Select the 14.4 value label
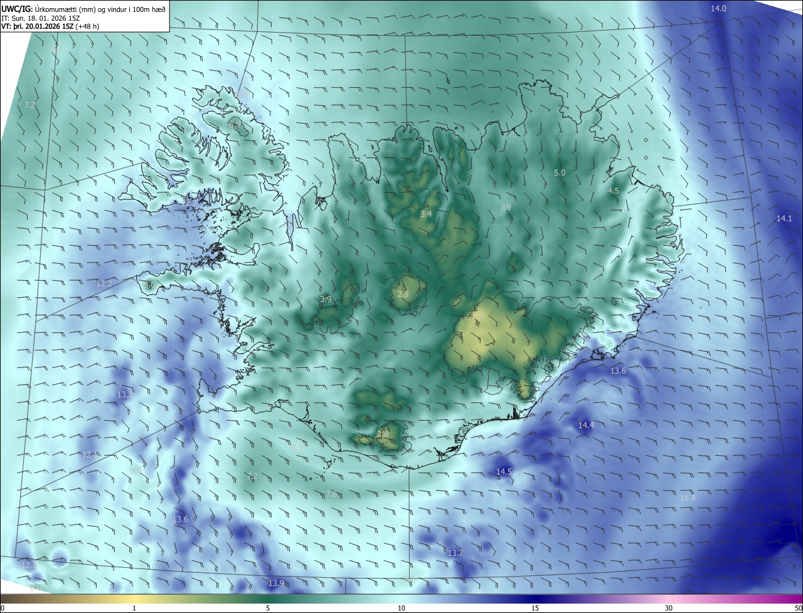 pos(586,425)
